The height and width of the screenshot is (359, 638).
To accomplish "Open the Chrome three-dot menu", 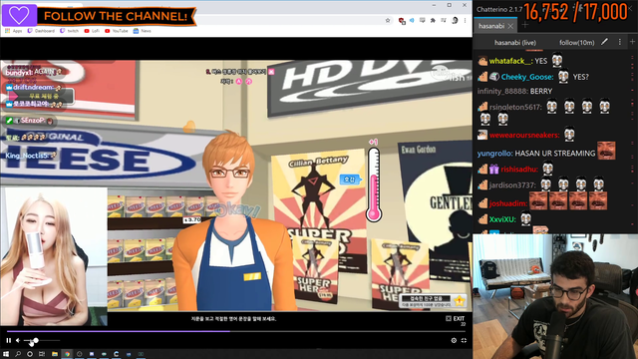I will click(465, 20).
